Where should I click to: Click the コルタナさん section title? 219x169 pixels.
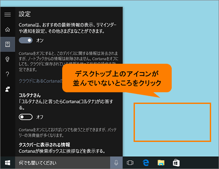[x=30, y=95]
